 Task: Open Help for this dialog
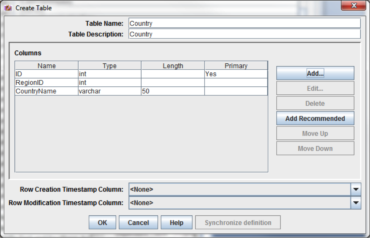click(x=176, y=222)
